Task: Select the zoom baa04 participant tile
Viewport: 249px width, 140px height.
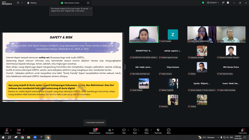Action: pyautogui.click(x=173, y=35)
